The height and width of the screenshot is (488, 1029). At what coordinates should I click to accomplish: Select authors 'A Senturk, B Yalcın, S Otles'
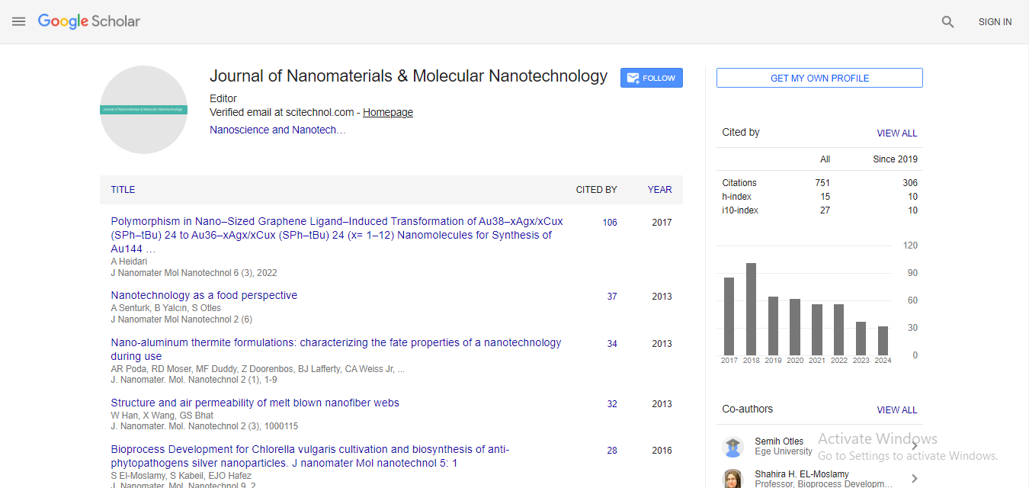(166, 308)
